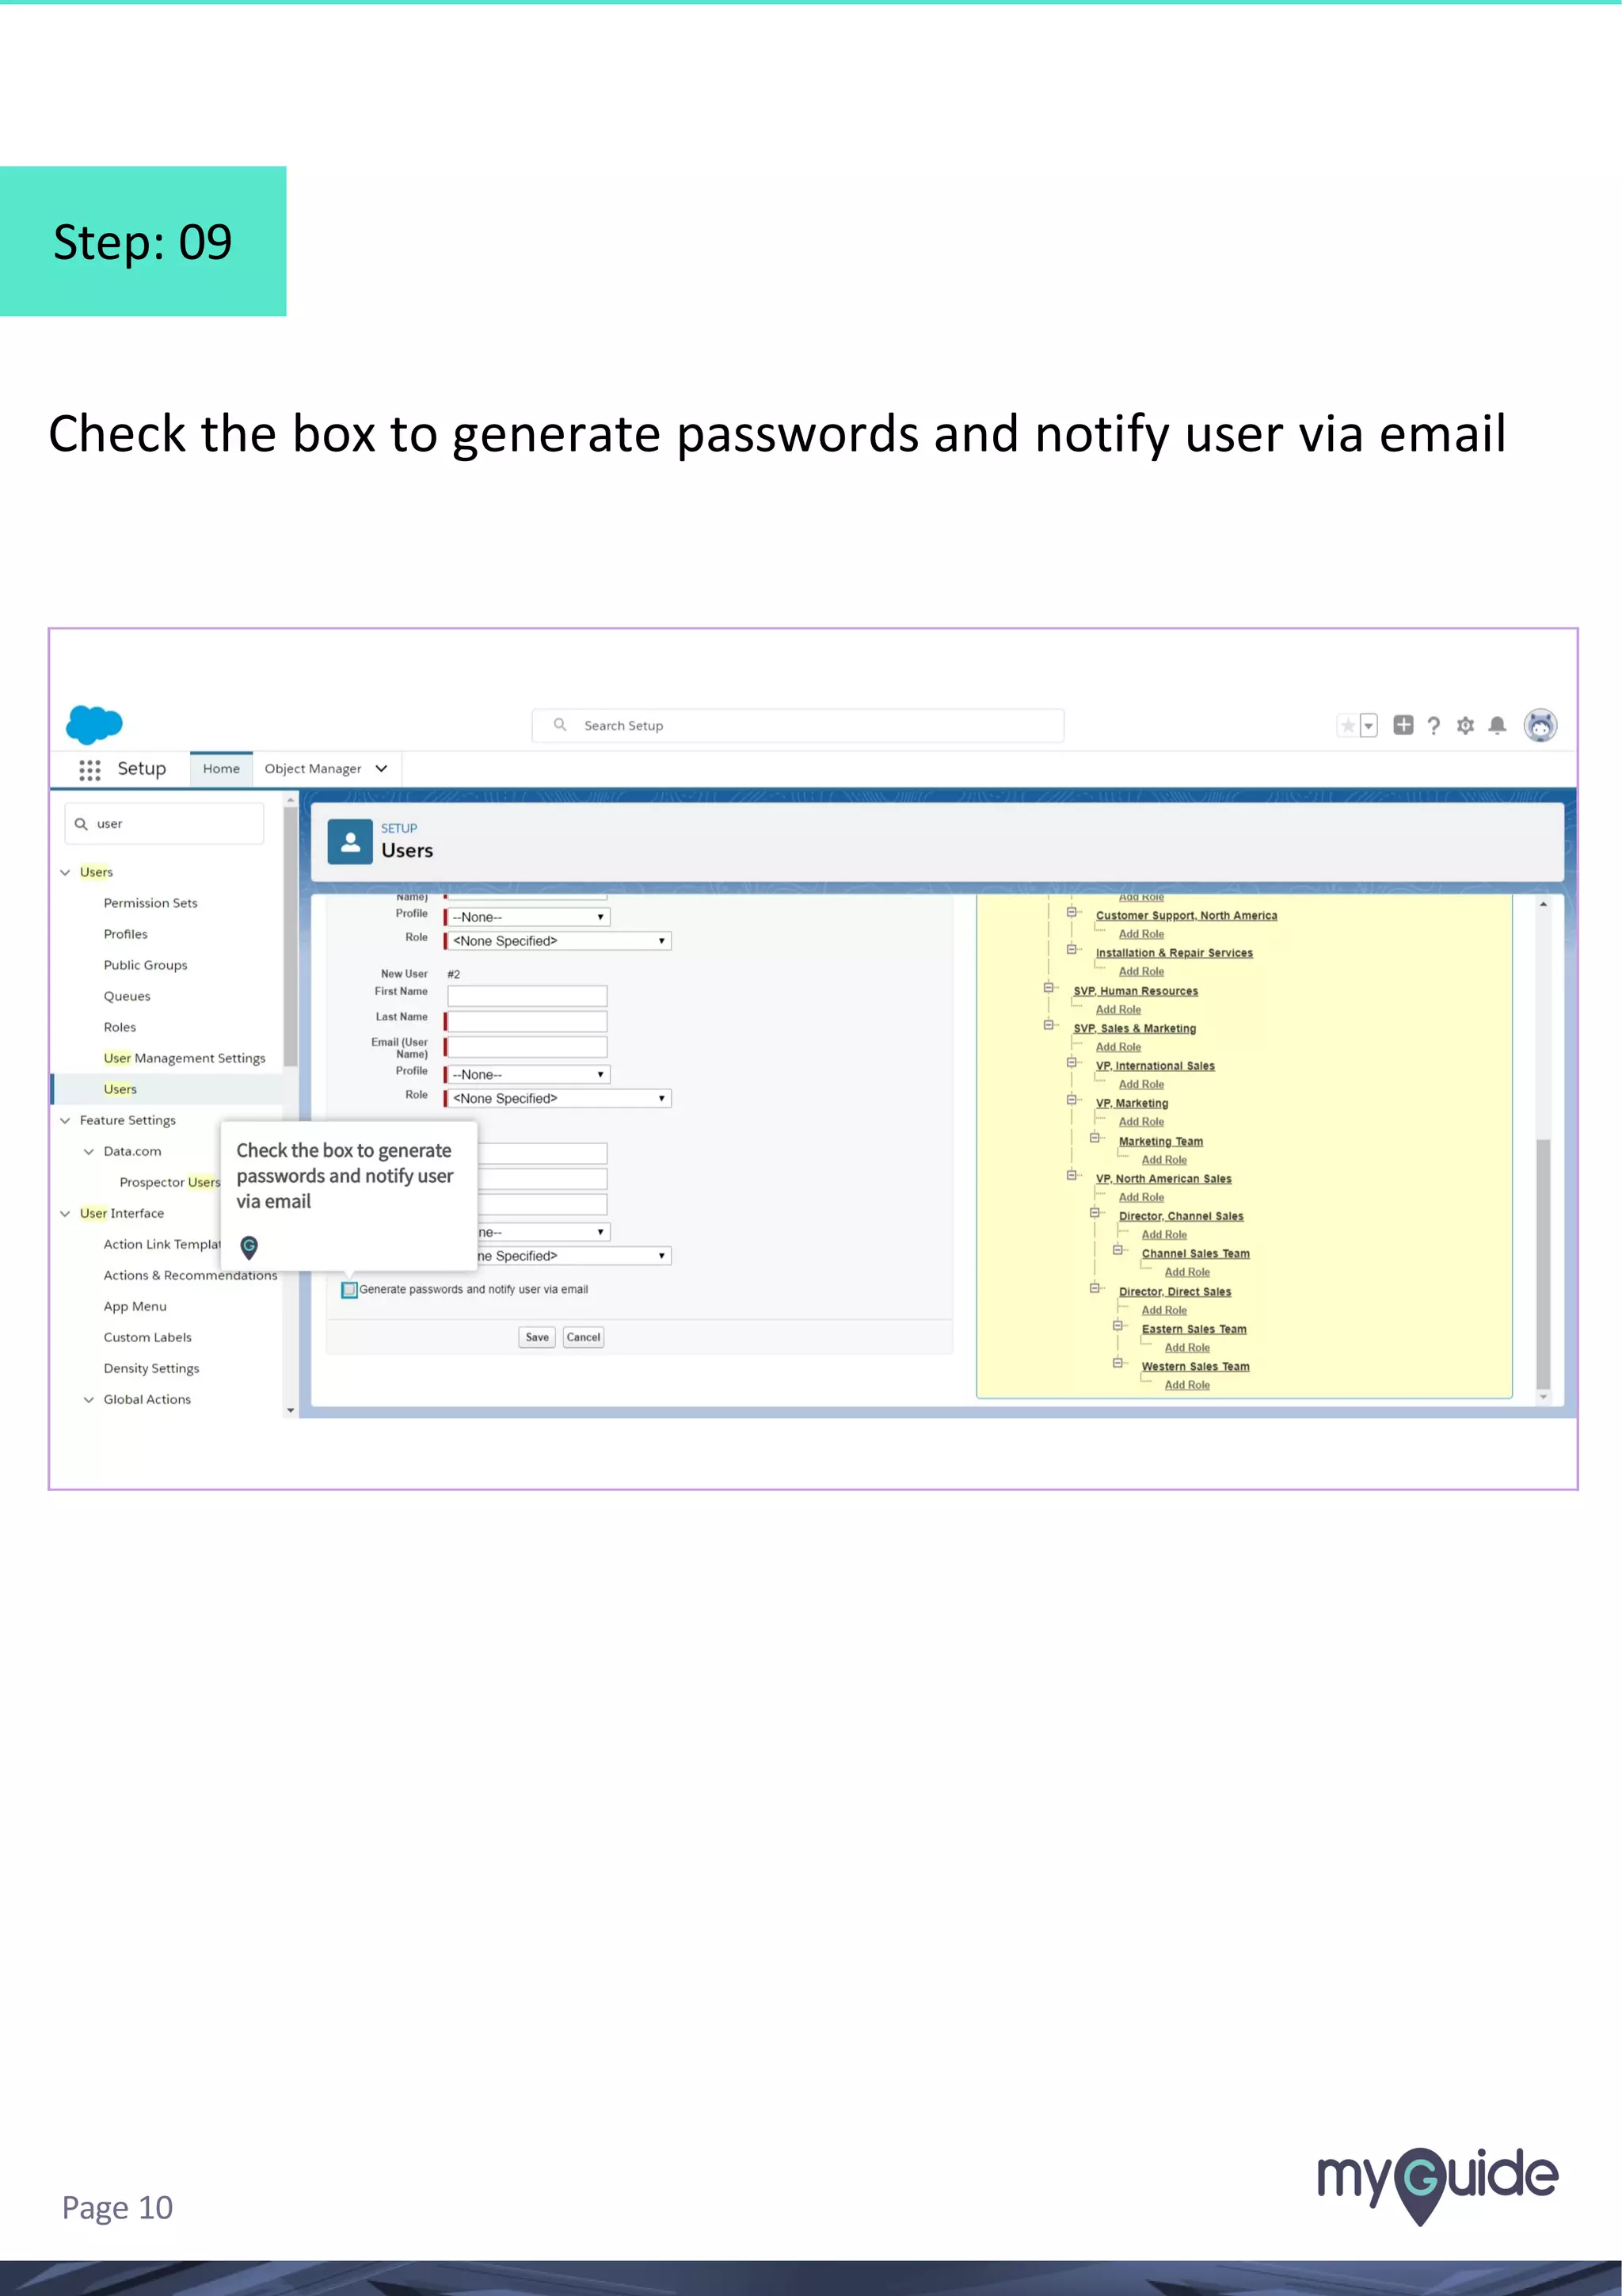Click the sidebar scroll down arrow

click(x=291, y=1410)
